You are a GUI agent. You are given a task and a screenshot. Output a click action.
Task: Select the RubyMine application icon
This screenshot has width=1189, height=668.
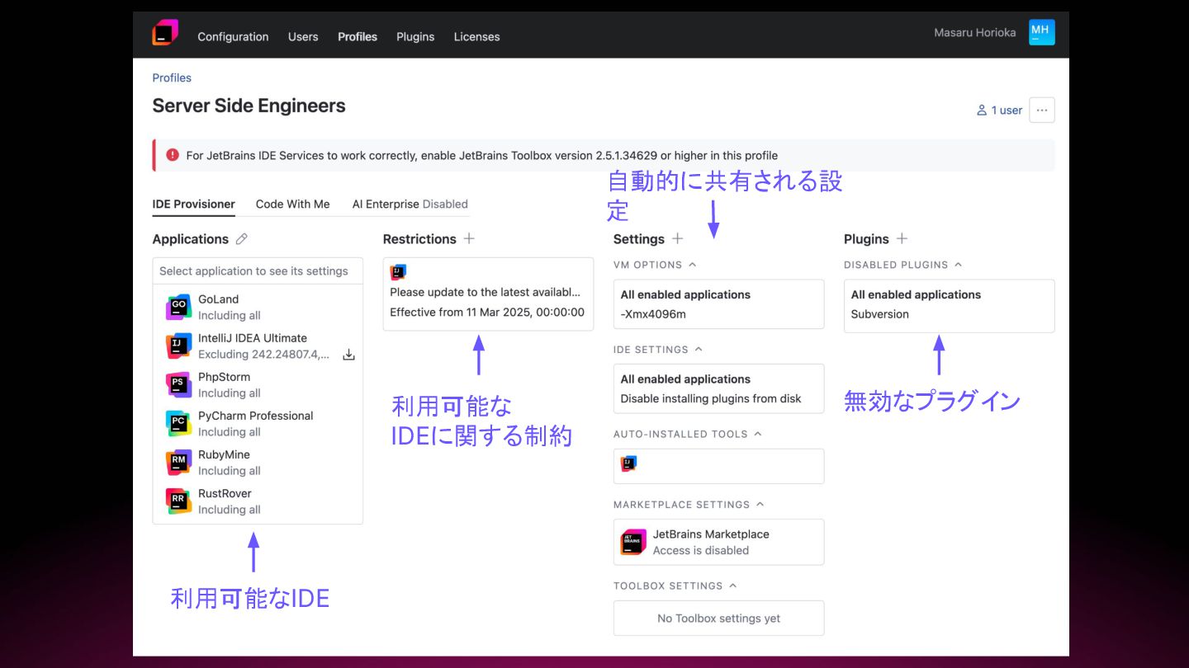(x=178, y=462)
